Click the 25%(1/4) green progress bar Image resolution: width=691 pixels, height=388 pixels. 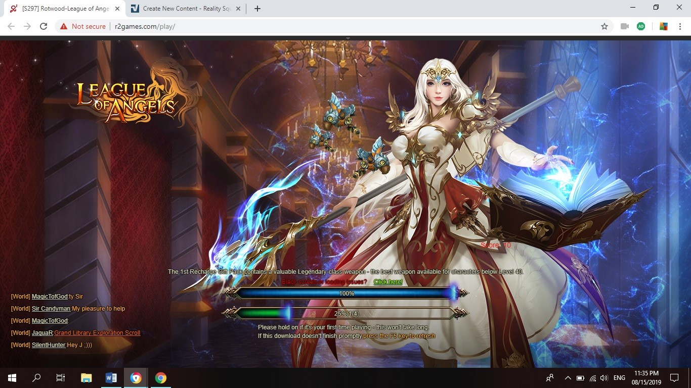click(x=347, y=313)
